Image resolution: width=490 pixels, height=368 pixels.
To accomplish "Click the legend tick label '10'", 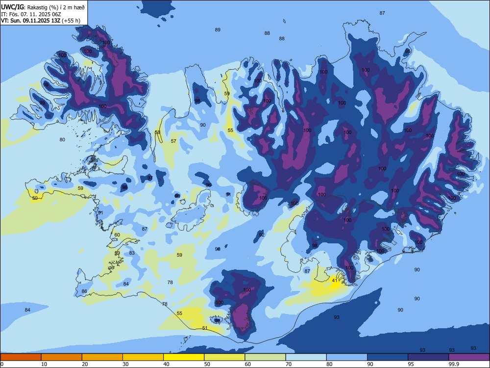I will (44, 364).
